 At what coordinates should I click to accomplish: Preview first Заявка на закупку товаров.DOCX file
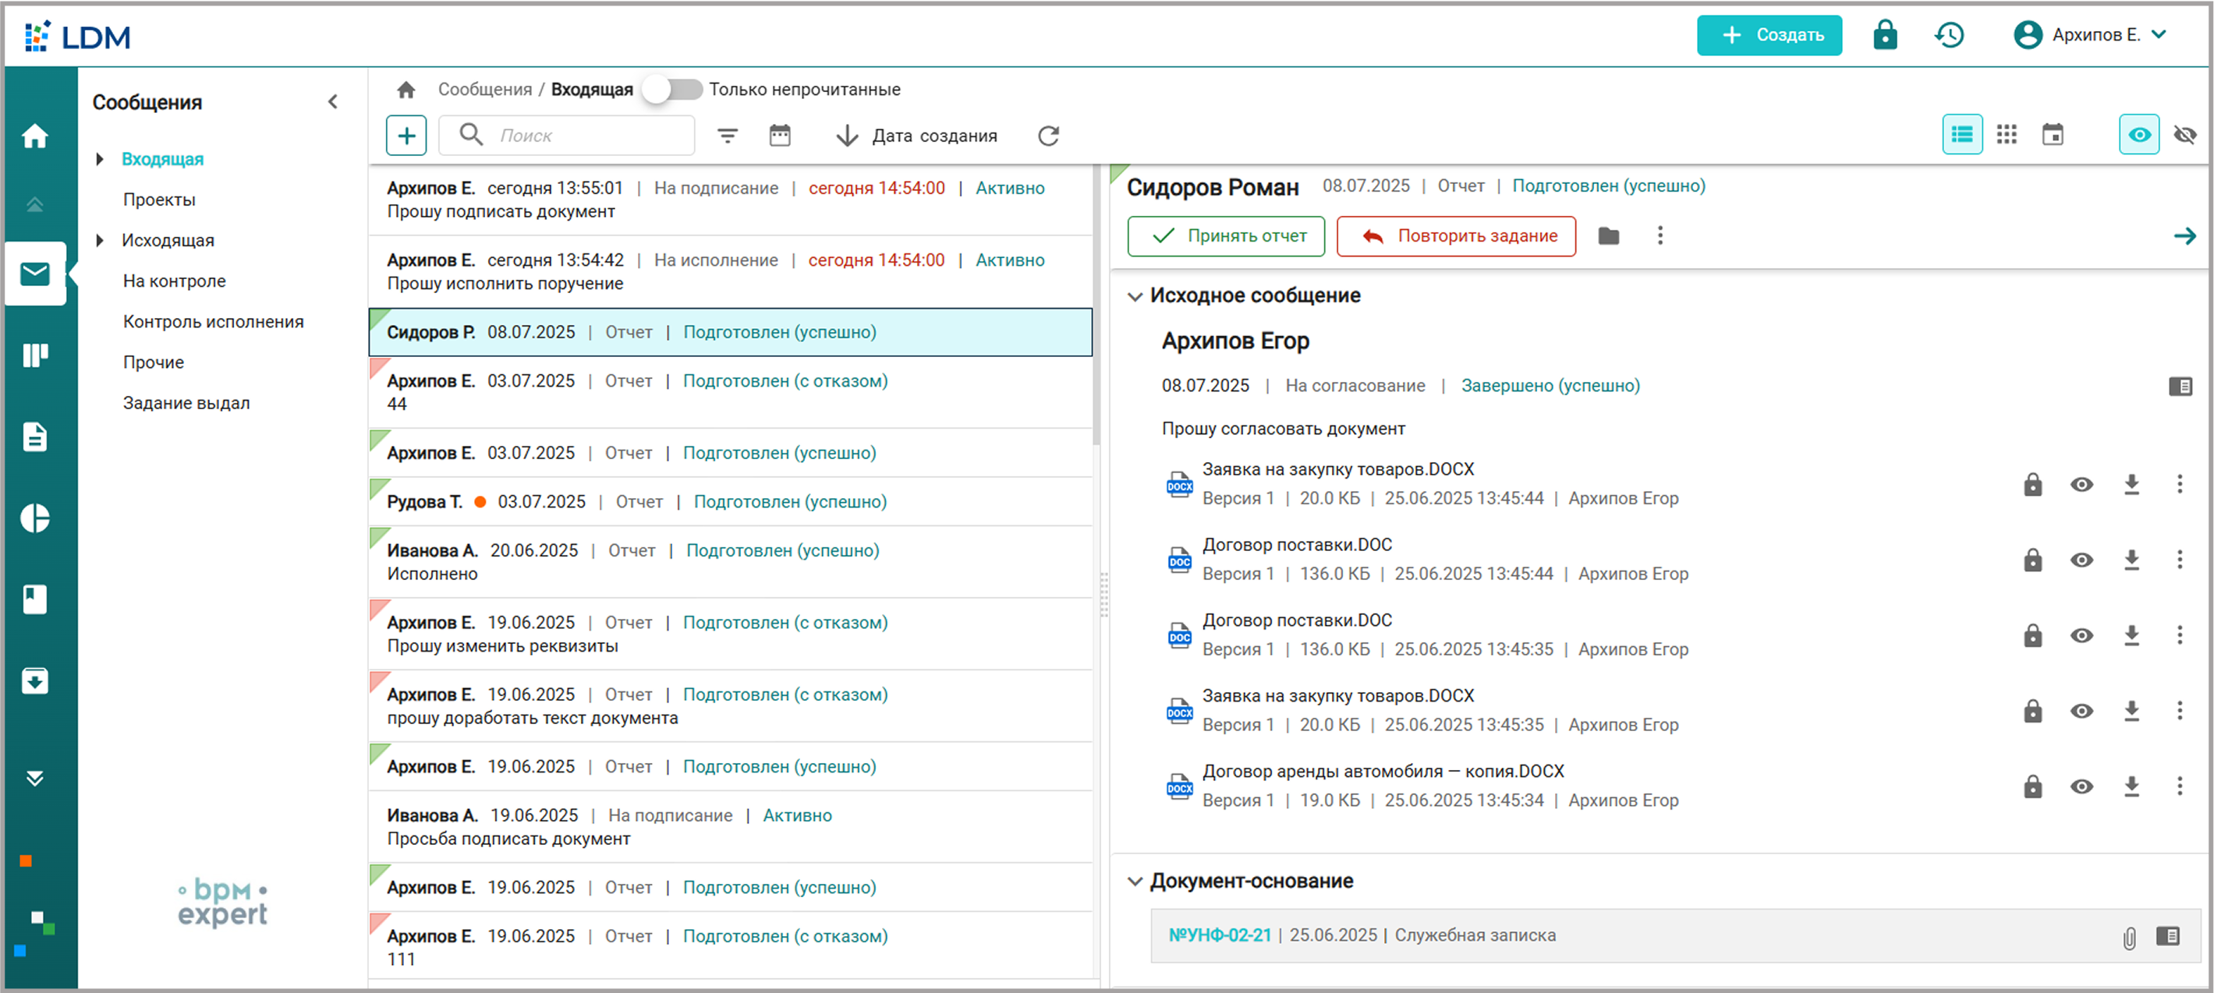click(x=2081, y=483)
